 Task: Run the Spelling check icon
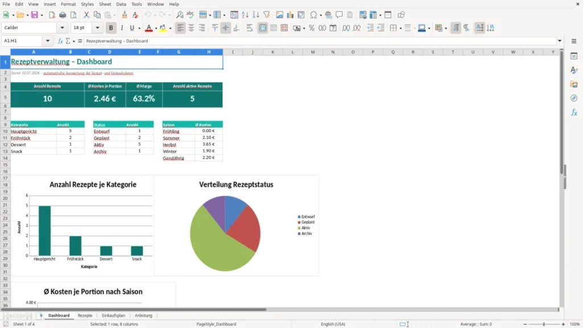tap(190, 15)
